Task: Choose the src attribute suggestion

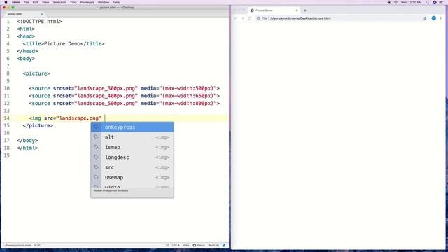Action: coord(132,167)
